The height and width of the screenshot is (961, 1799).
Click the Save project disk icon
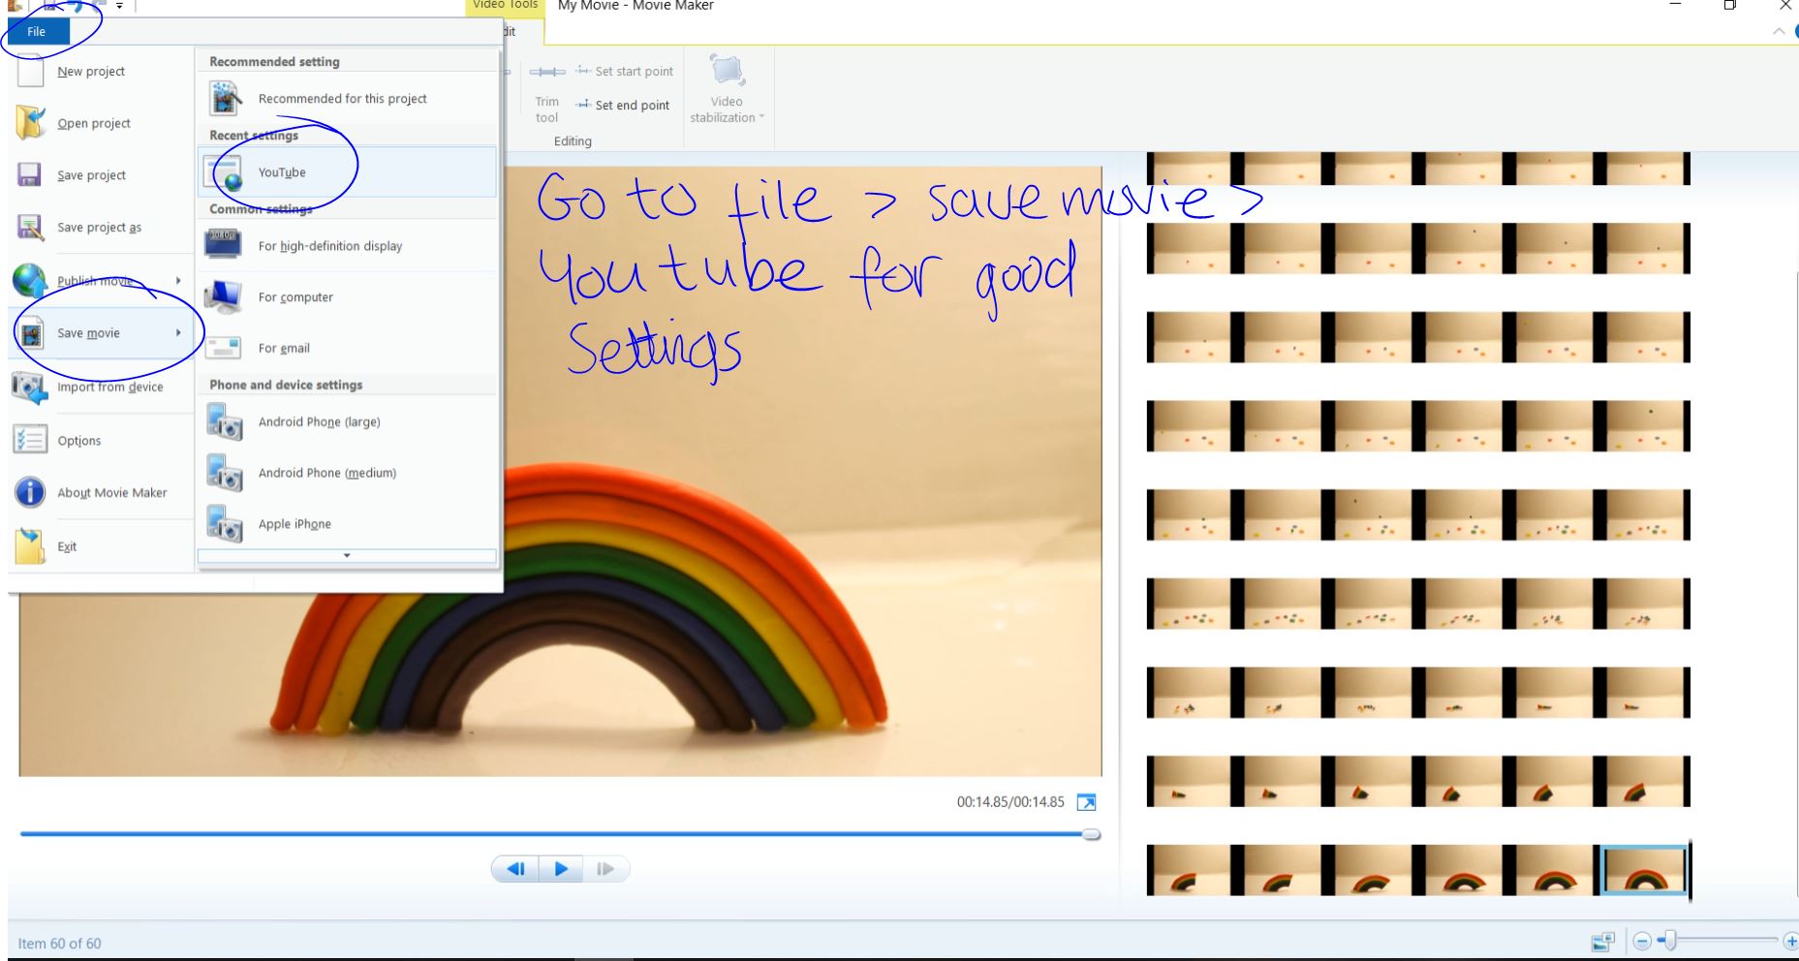[29, 174]
